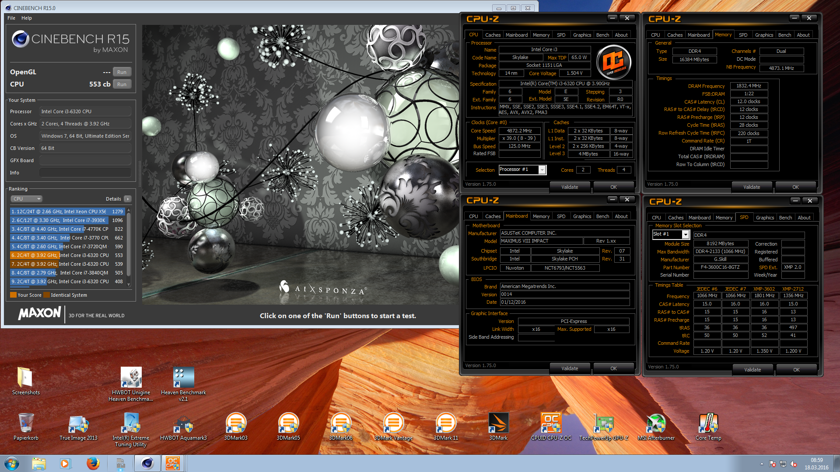Open 3DMark03 desktop icon

(x=236, y=427)
